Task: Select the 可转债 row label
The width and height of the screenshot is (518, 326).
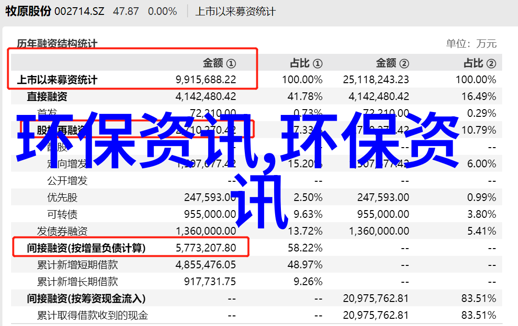Action: [62, 214]
